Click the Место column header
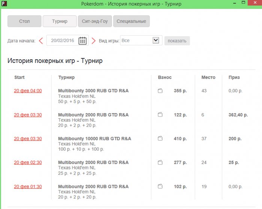The height and width of the screenshot is (209, 262). 208,77
